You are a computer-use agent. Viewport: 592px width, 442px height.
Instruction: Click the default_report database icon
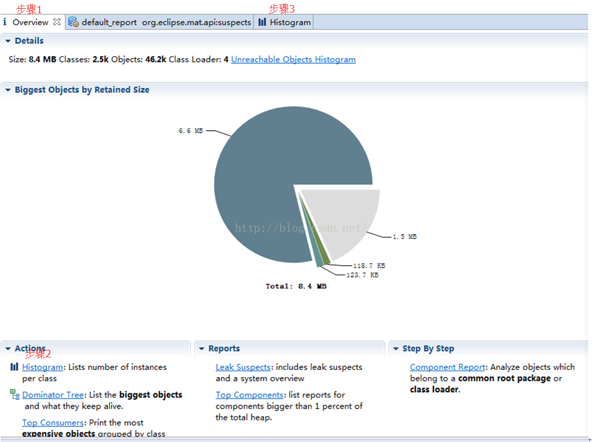coord(73,22)
